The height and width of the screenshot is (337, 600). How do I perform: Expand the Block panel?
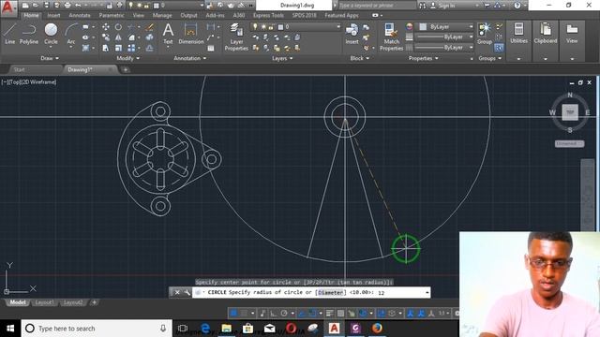click(360, 58)
